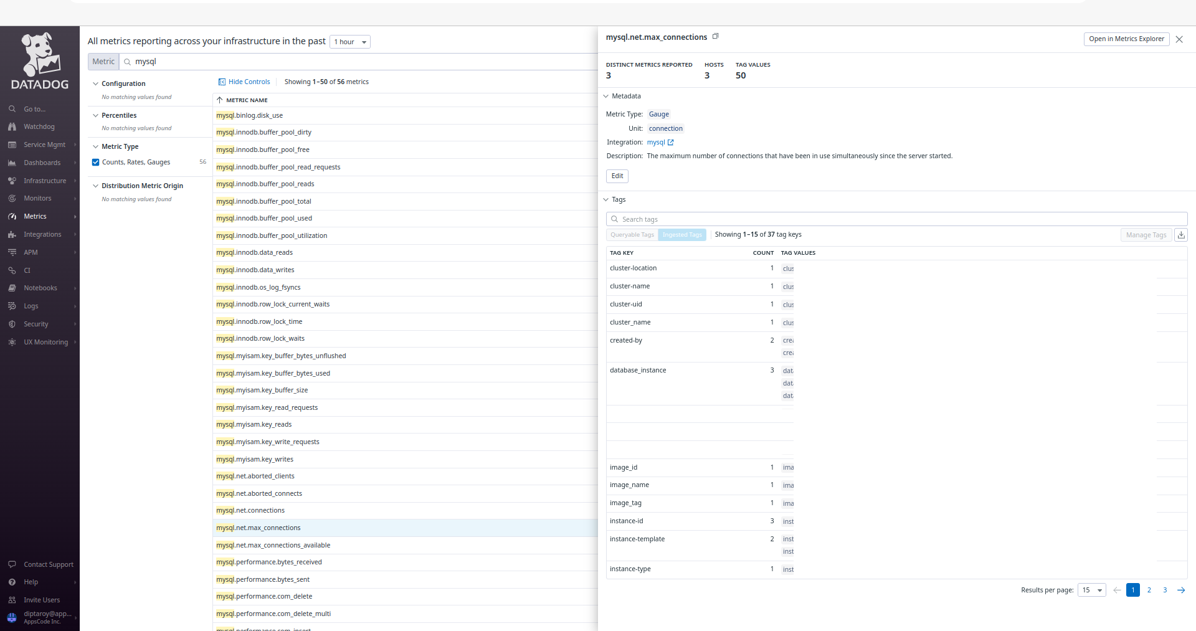Open Dashboards from the sidebar

[41, 163]
